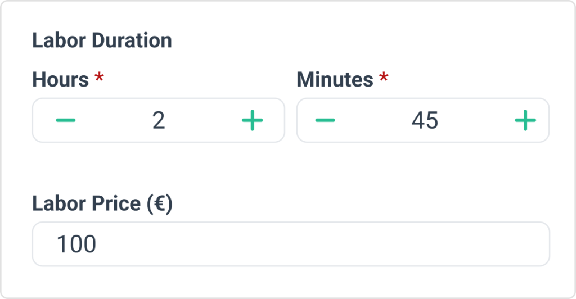Click empty space between hours minus and 2
Screen dimensions: 576x299
pos(112,121)
